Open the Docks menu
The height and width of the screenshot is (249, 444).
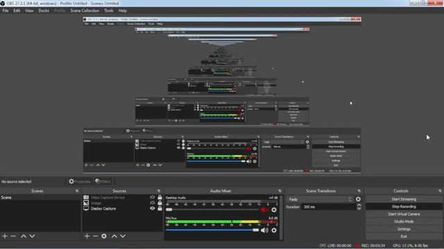[x=44, y=11]
